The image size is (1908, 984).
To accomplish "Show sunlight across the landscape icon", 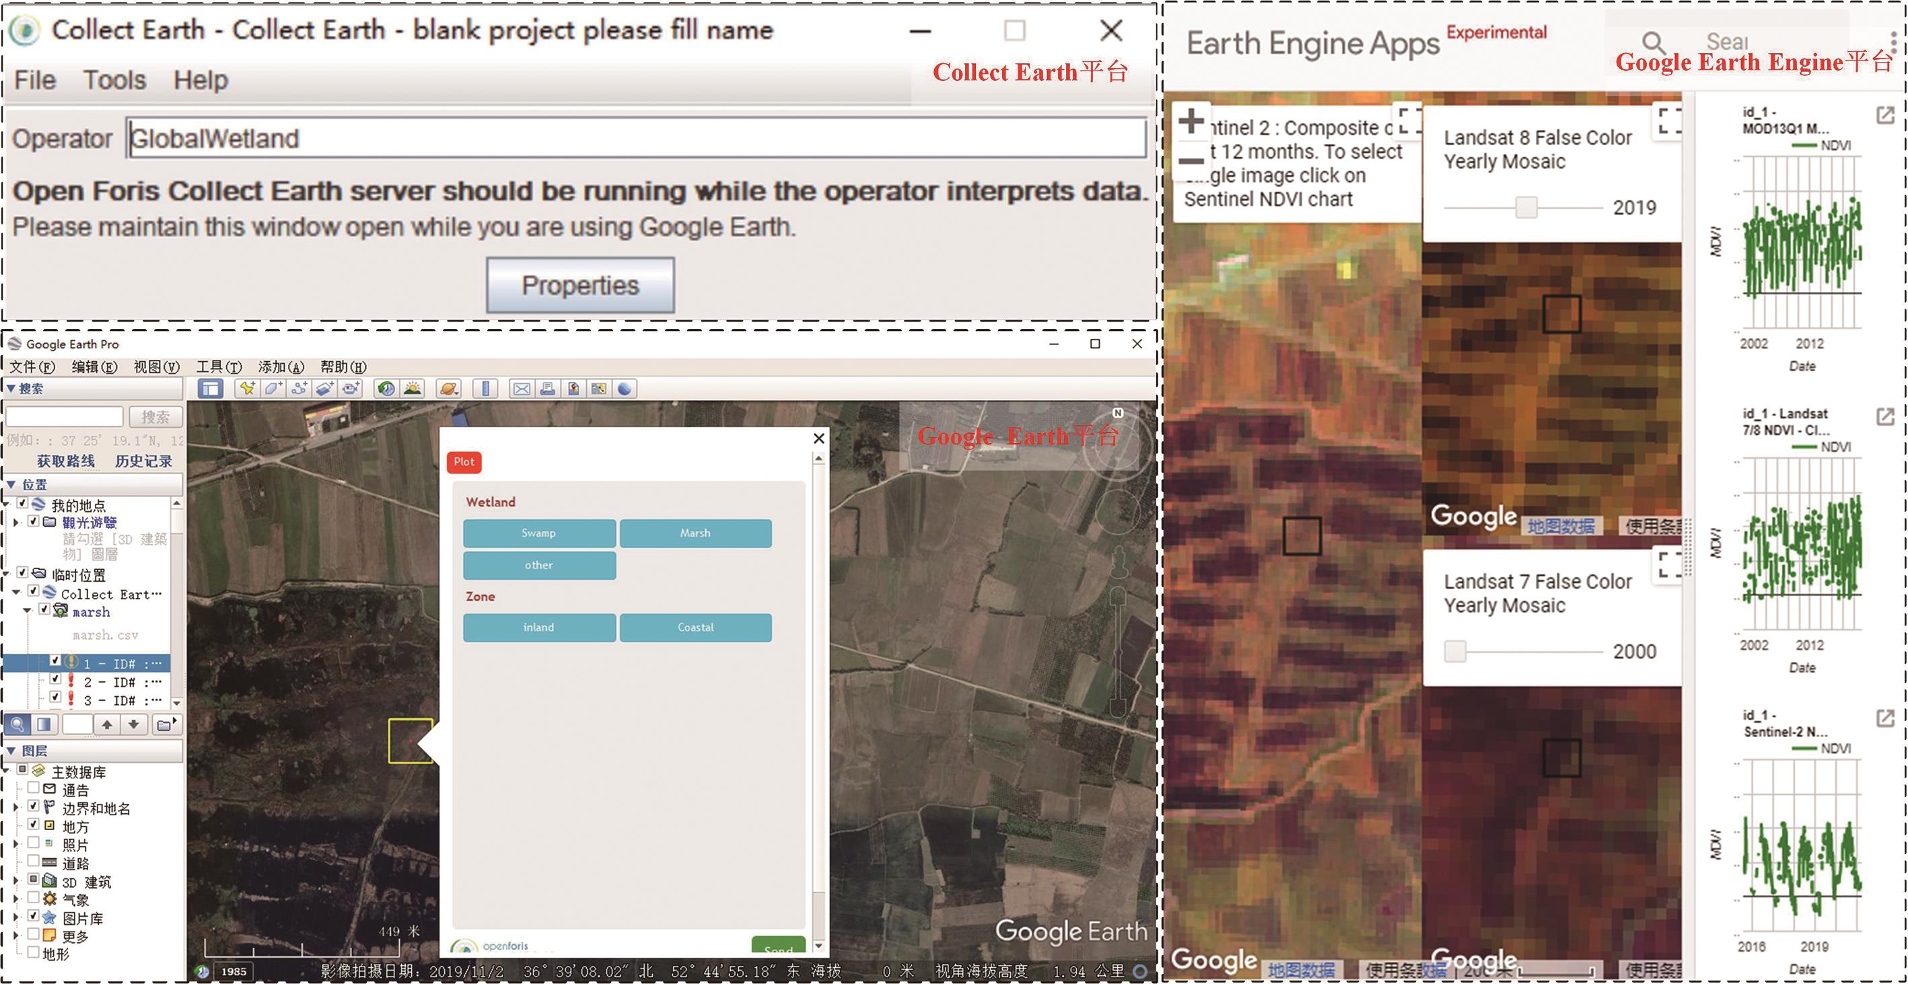I will click(x=412, y=388).
